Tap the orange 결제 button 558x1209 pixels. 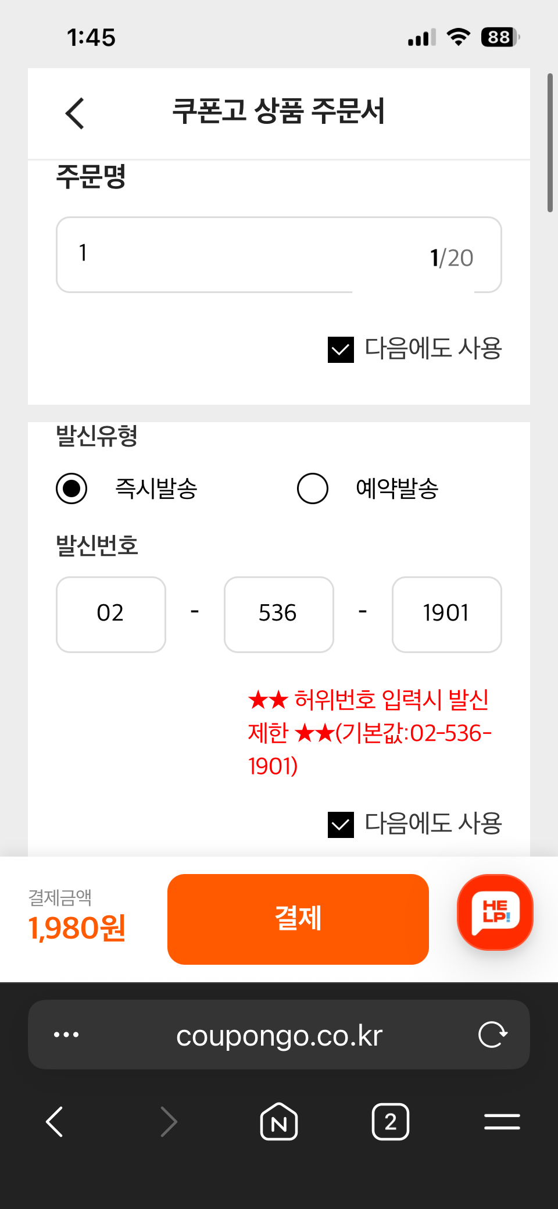298,919
